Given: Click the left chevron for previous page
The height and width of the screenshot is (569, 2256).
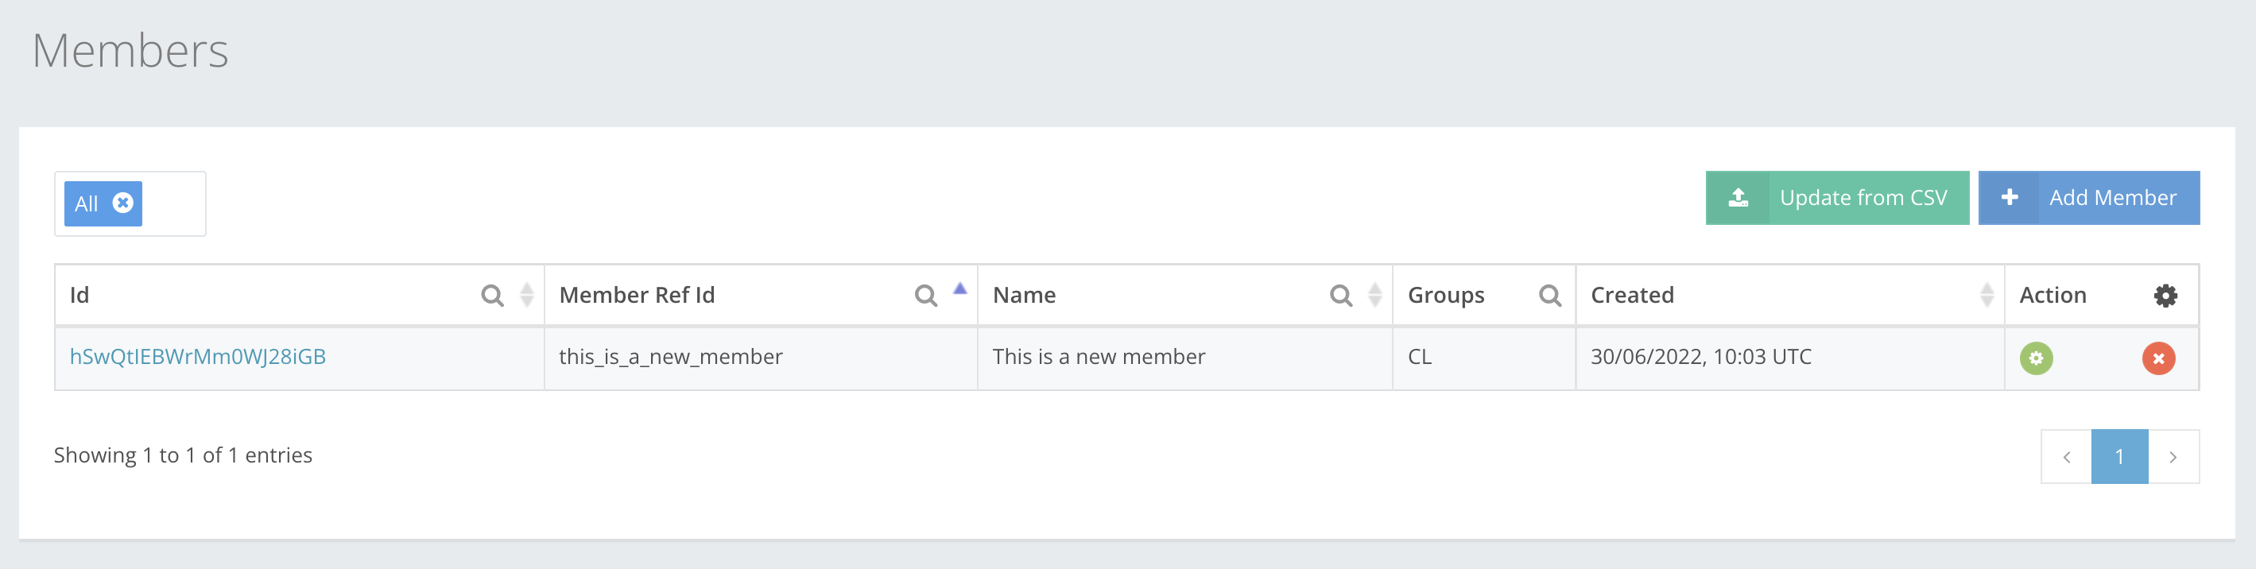Looking at the screenshot, I should point(2068,456).
